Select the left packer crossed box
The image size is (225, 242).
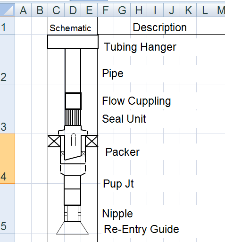coord(54,141)
